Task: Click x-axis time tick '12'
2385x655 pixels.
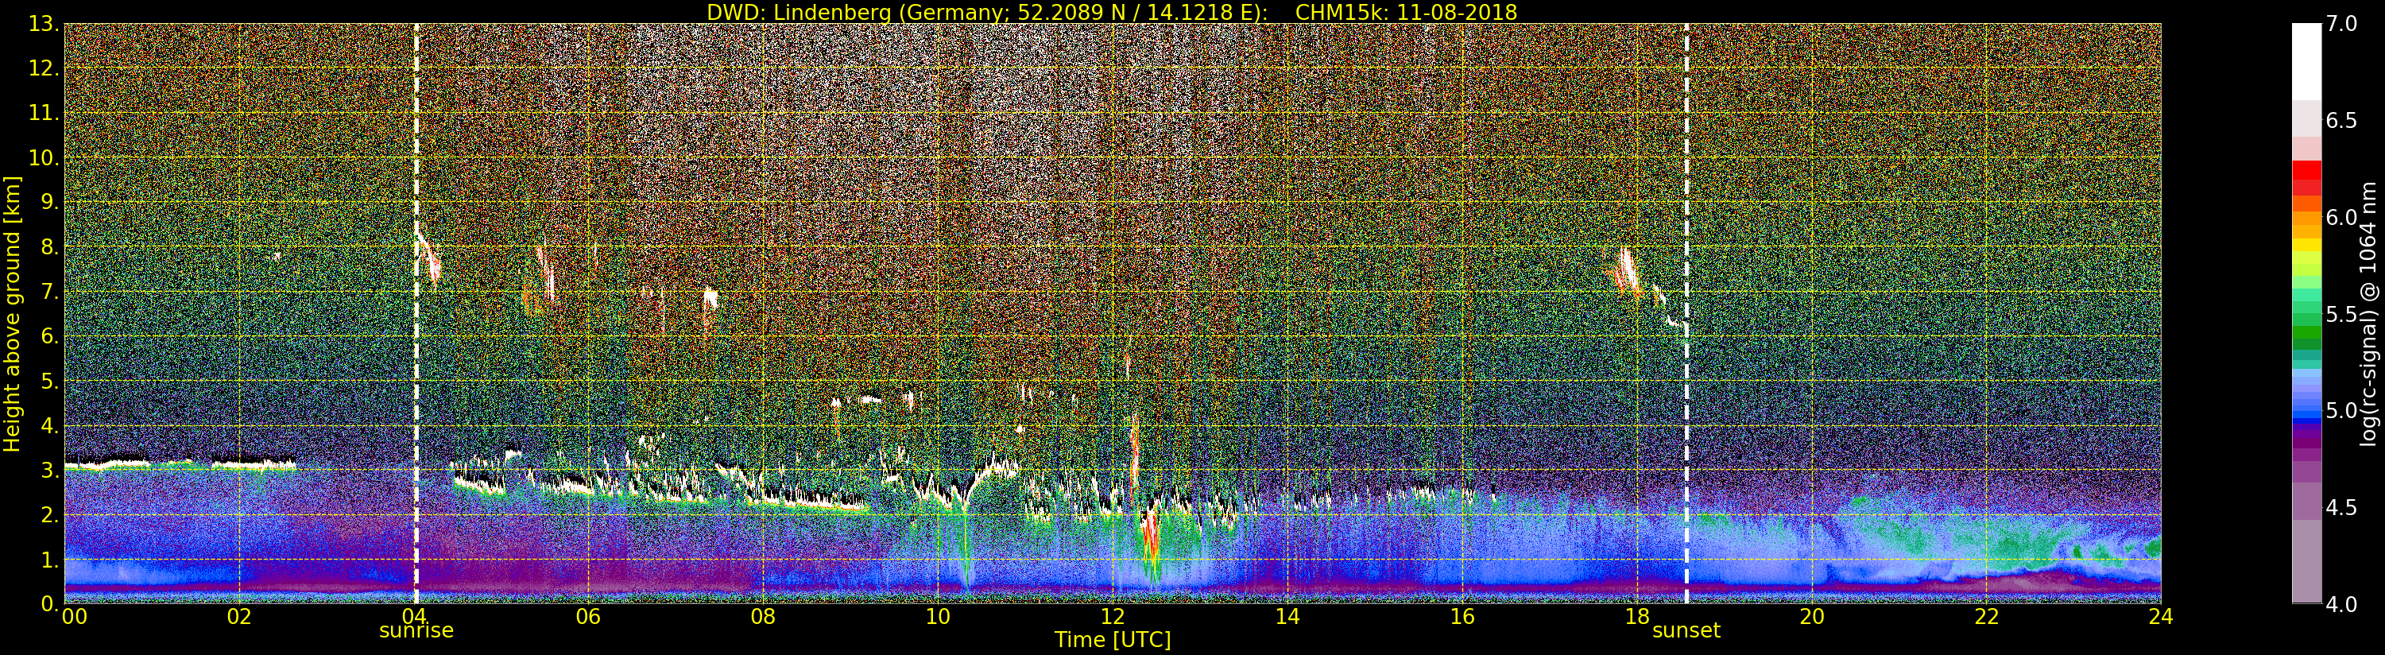Action: (1112, 616)
